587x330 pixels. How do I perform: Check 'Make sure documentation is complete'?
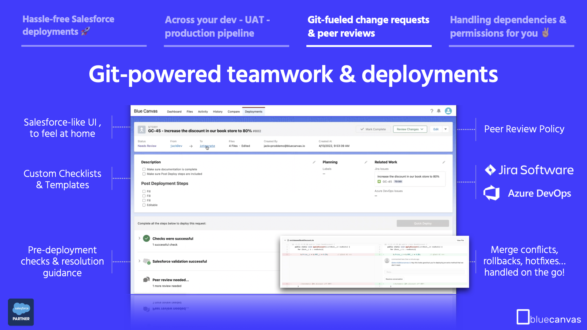tap(144, 169)
